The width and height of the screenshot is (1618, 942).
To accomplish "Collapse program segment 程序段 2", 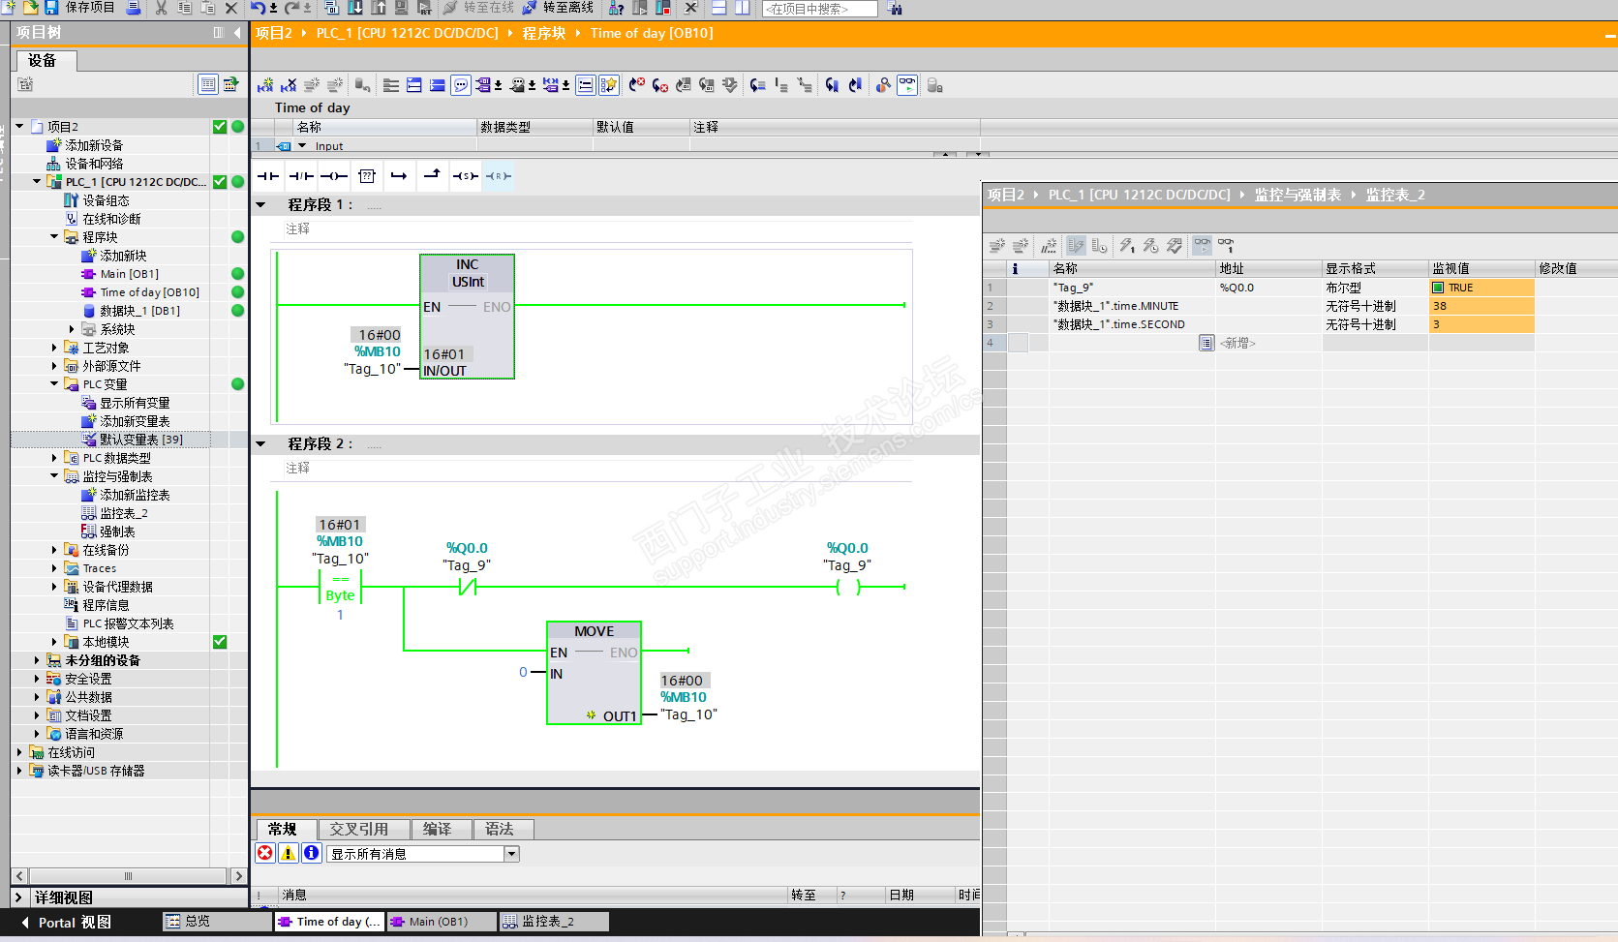I will (260, 443).
